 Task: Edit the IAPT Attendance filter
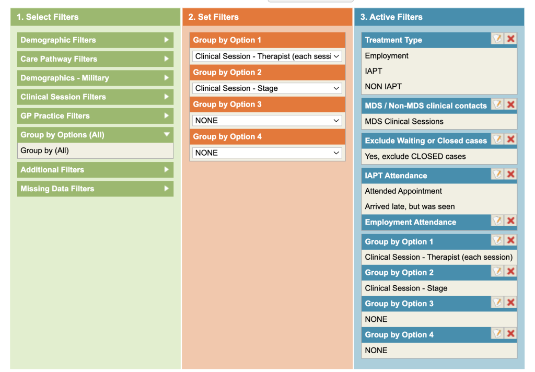click(497, 175)
